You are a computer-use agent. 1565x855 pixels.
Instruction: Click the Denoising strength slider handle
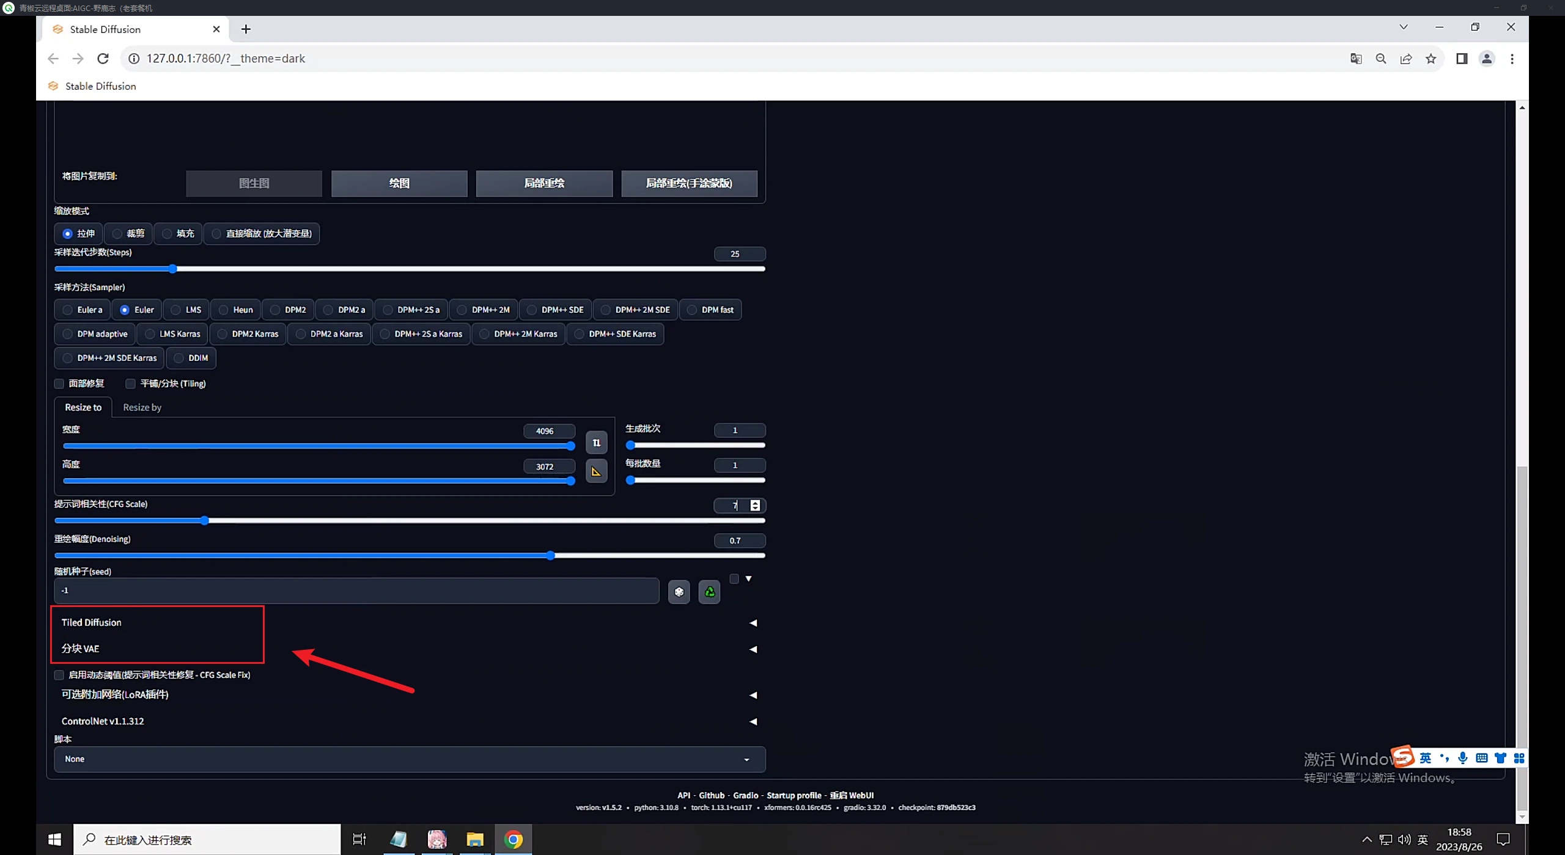coord(550,555)
